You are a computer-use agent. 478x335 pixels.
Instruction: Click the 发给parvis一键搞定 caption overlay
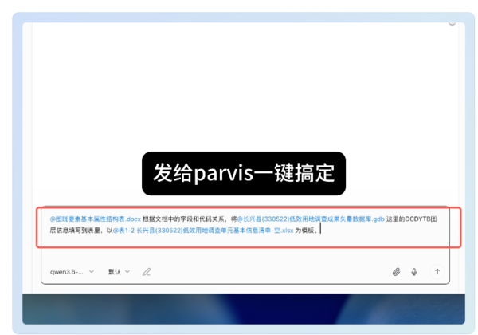[244, 173]
